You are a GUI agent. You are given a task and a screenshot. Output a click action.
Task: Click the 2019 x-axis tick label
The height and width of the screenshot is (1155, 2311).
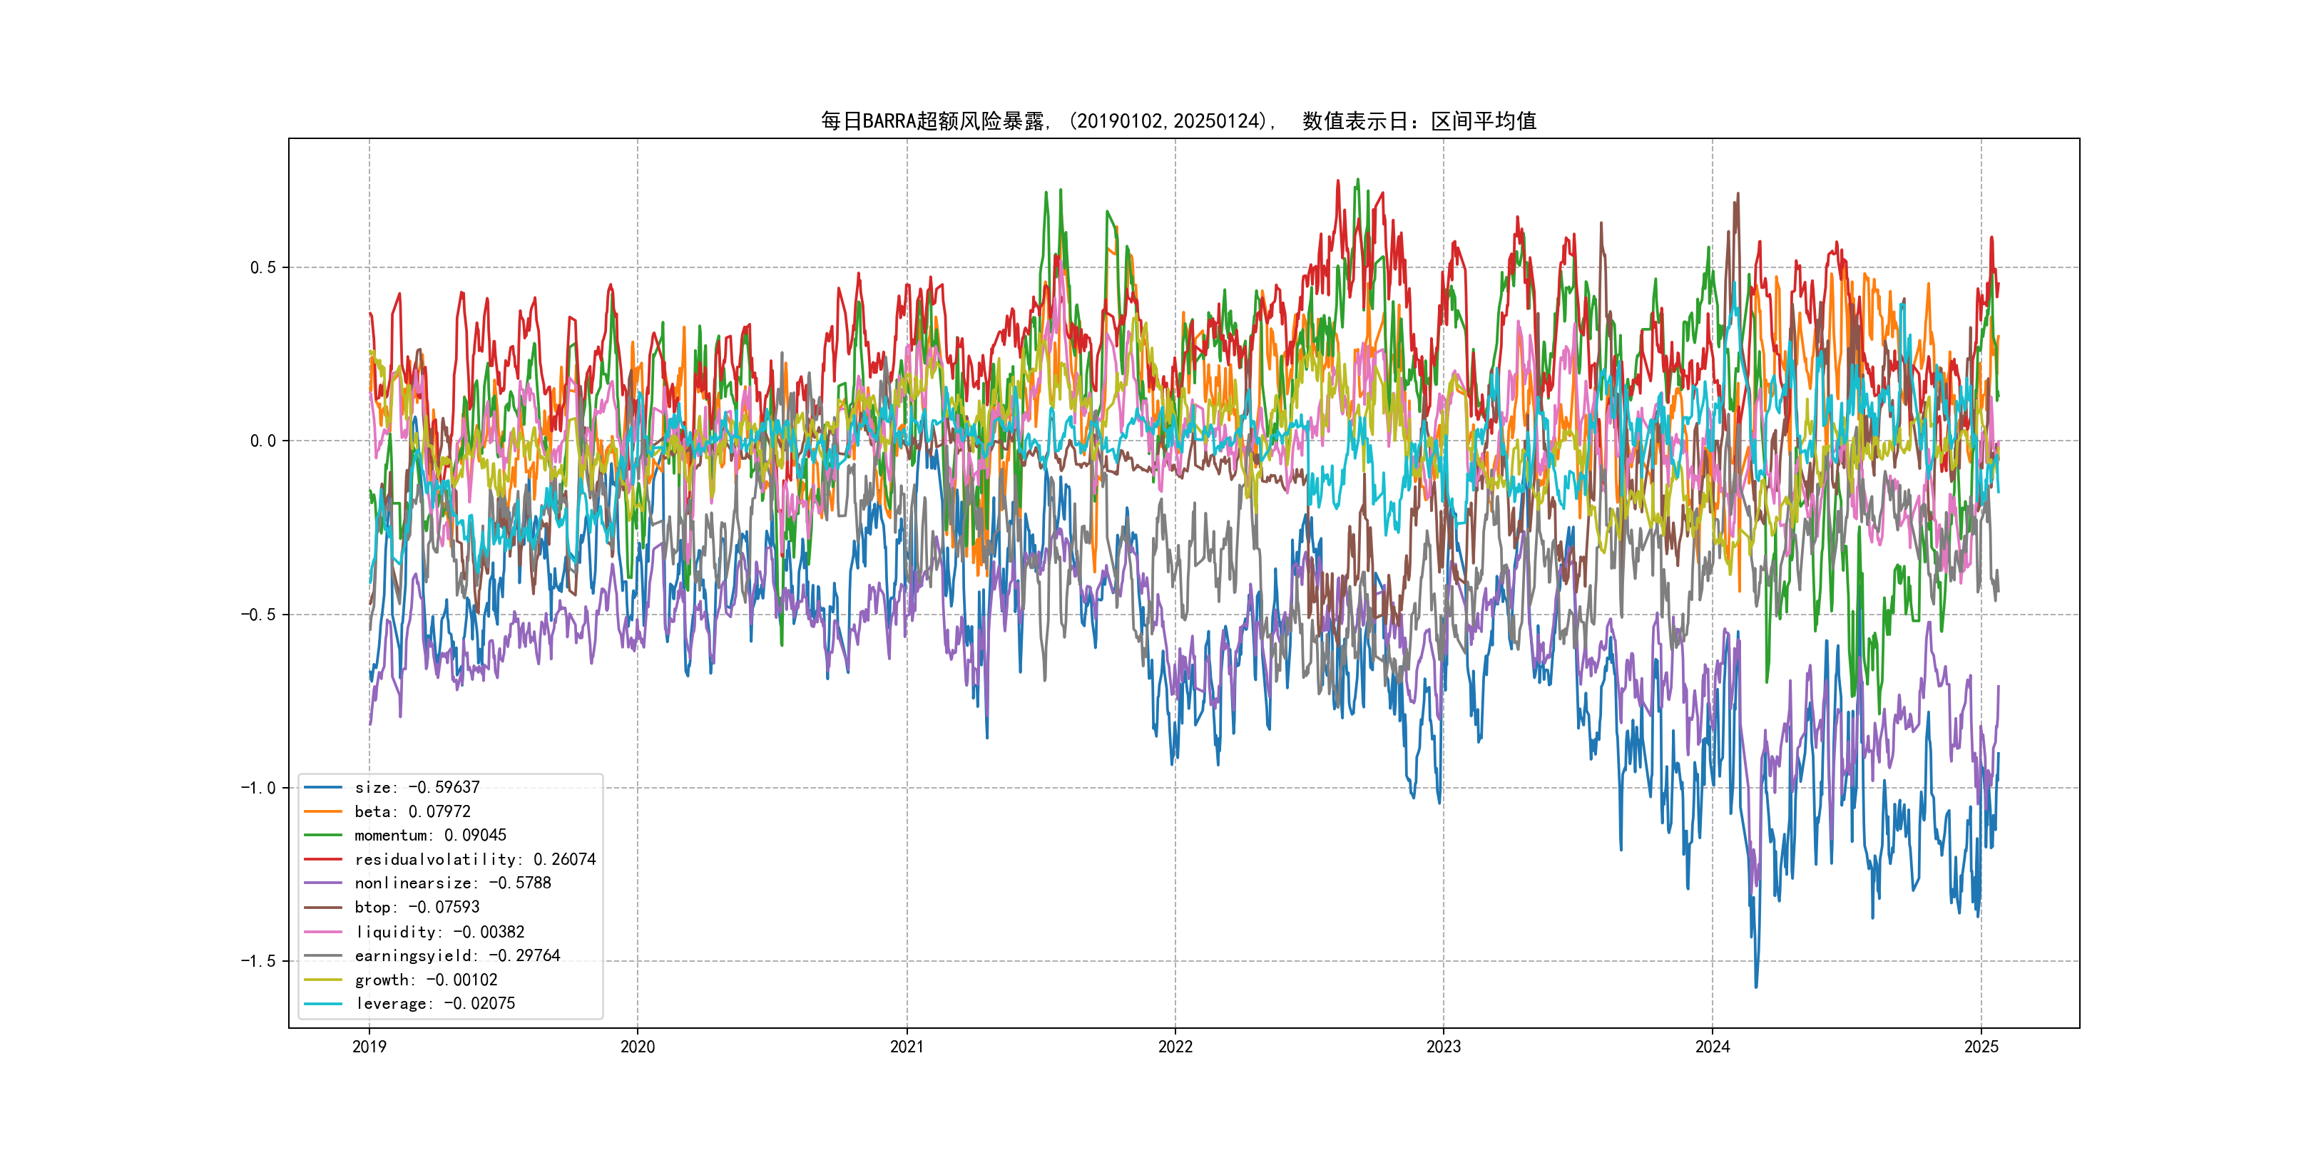tap(369, 1047)
